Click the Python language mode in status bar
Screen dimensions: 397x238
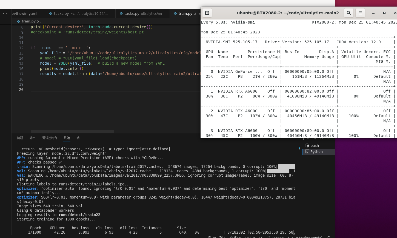pyautogui.click(x=278, y=237)
